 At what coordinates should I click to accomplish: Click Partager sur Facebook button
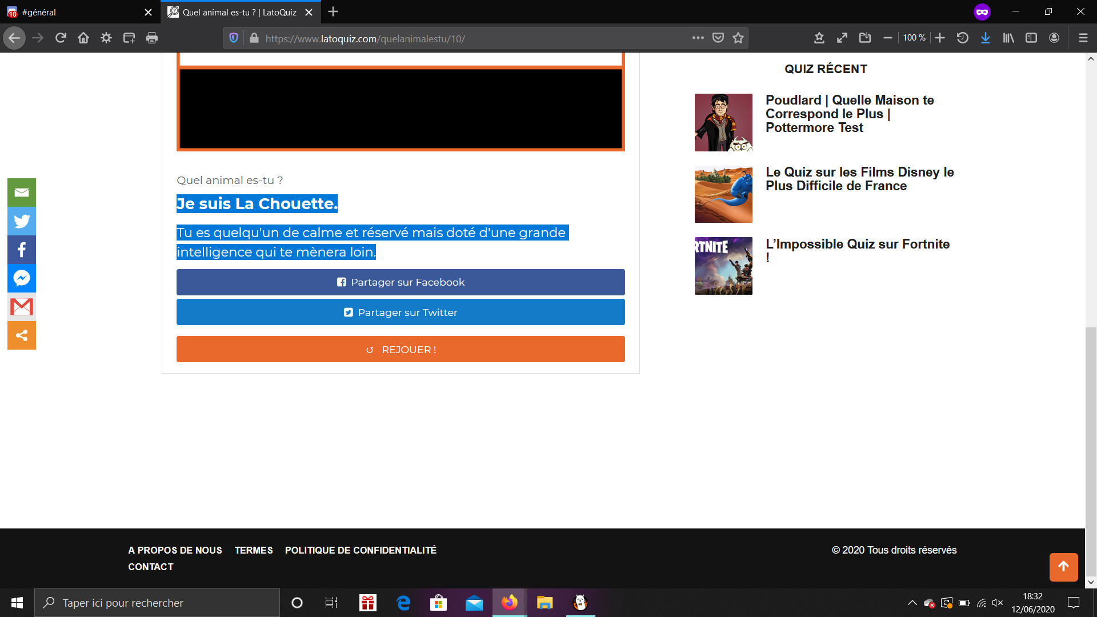click(400, 282)
